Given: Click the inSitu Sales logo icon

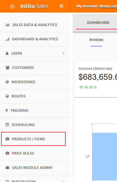Looking at the screenshot, I should click(12, 6).
